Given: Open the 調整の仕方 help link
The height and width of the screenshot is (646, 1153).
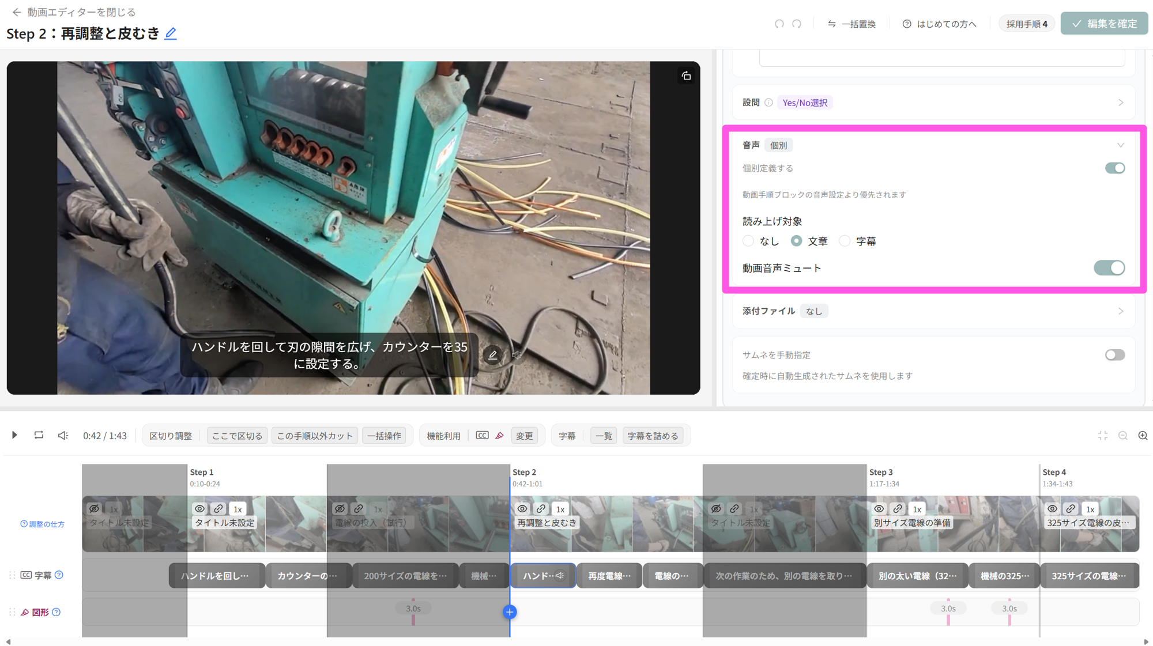Looking at the screenshot, I should point(43,524).
